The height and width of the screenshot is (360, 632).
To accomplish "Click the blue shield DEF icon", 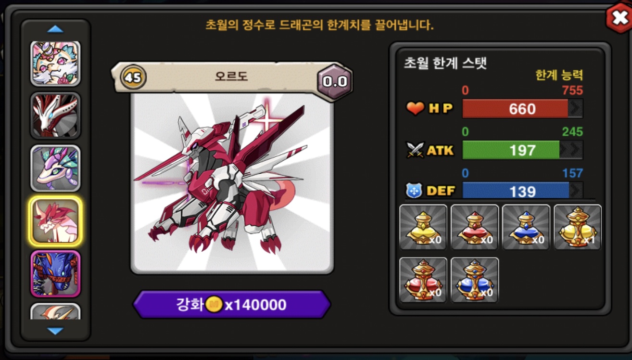I will pyautogui.click(x=415, y=191).
